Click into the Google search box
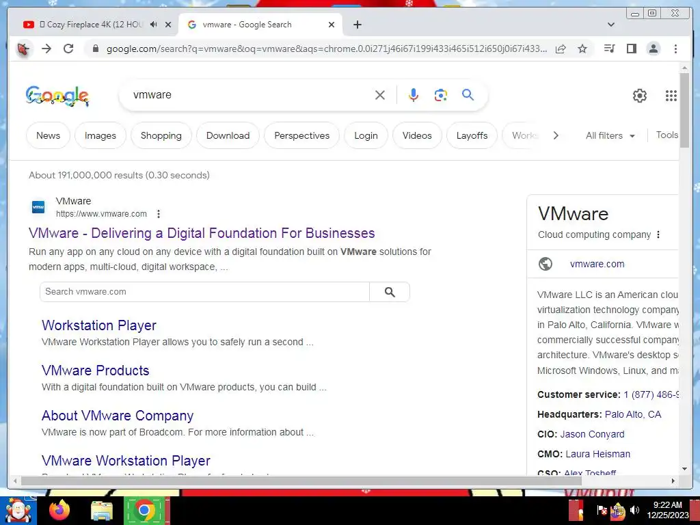 (250, 95)
